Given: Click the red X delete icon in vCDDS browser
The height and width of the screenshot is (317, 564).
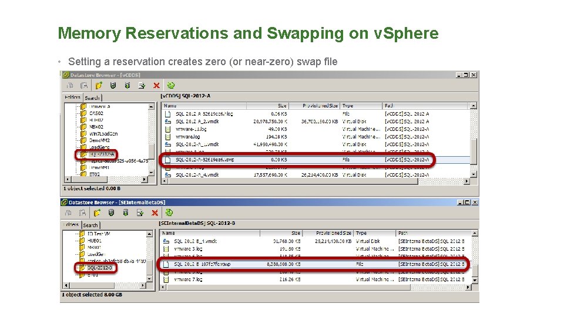Looking at the screenshot, I should tap(156, 86).
